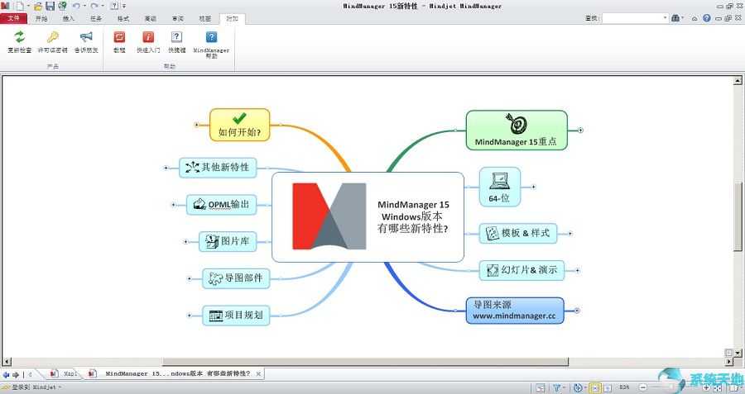The image size is (745, 394).
Task: Switch to the 高级 ribbon tab
Action: pyautogui.click(x=150, y=18)
